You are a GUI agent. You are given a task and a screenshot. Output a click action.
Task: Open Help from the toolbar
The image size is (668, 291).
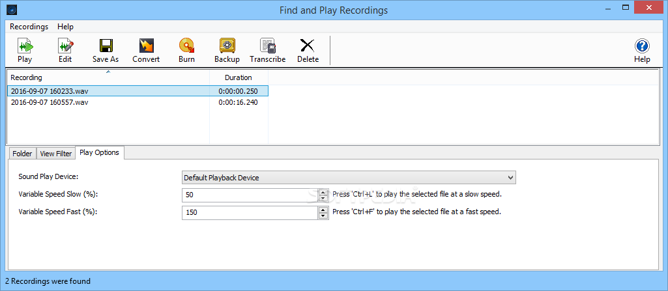[642, 50]
